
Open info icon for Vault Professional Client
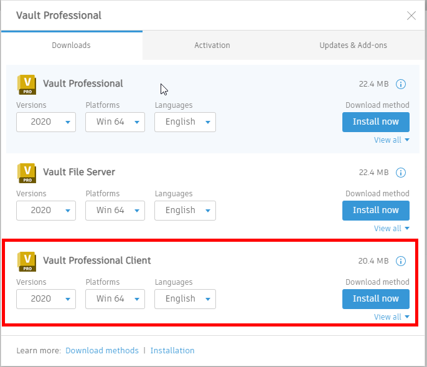click(401, 261)
